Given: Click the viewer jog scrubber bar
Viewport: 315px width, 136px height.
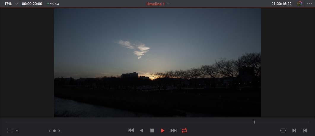Looking at the screenshot, I should click(157, 122).
